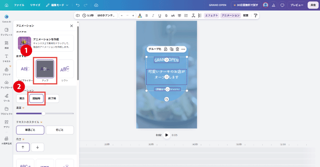Choose 単語ごと text style

click(30, 130)
